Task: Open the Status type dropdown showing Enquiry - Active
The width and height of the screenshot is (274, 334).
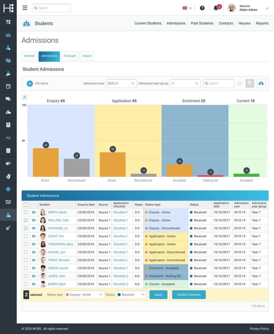Action: (x=84, y=294)
